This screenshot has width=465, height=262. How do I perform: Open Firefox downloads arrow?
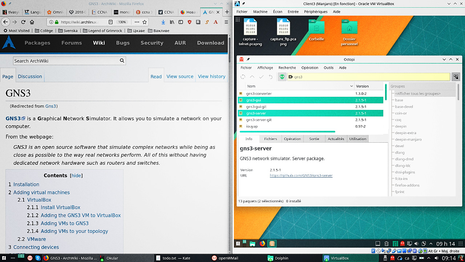(x=163, y=22)
